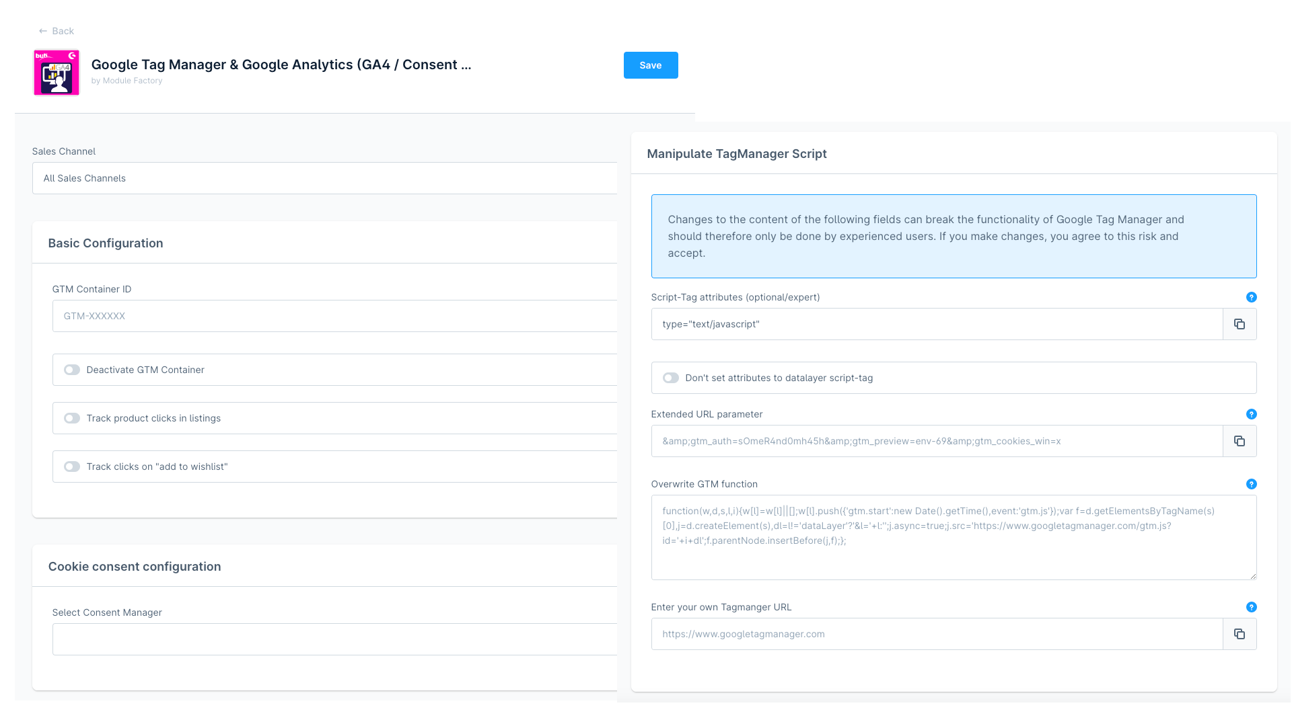Toggle Don't set attributes to datalayer script-tag
Screen dimensions: 1292x726
click(x=670, y=378)
